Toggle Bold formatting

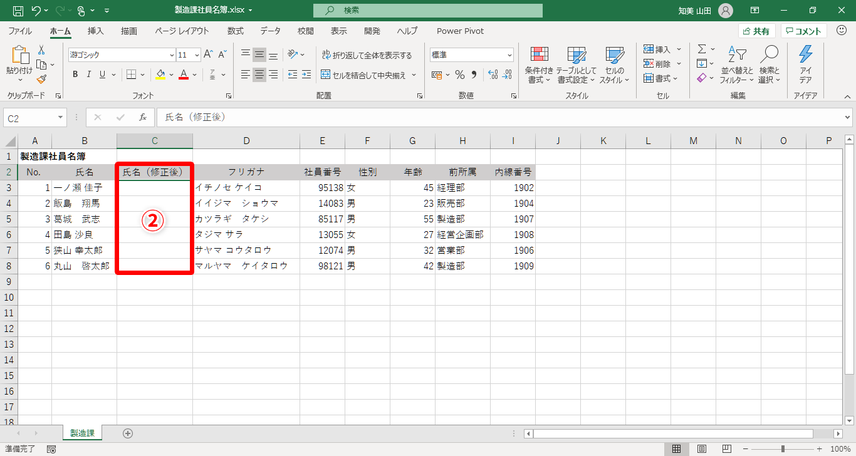[x=75, y=75]
